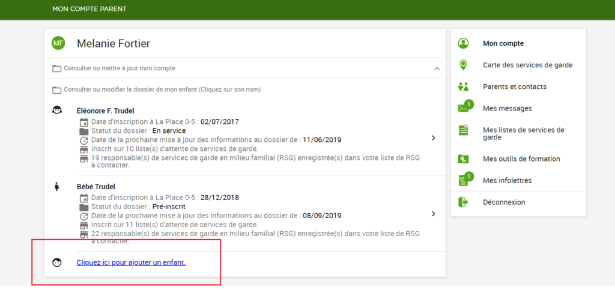Click the child face icon beside add-a-child link
615x292 pixels.
click(x=57, y=263)
